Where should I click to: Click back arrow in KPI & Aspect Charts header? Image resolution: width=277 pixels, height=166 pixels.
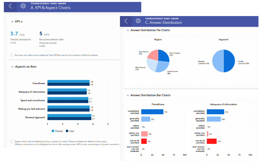(x=10, y=6)
